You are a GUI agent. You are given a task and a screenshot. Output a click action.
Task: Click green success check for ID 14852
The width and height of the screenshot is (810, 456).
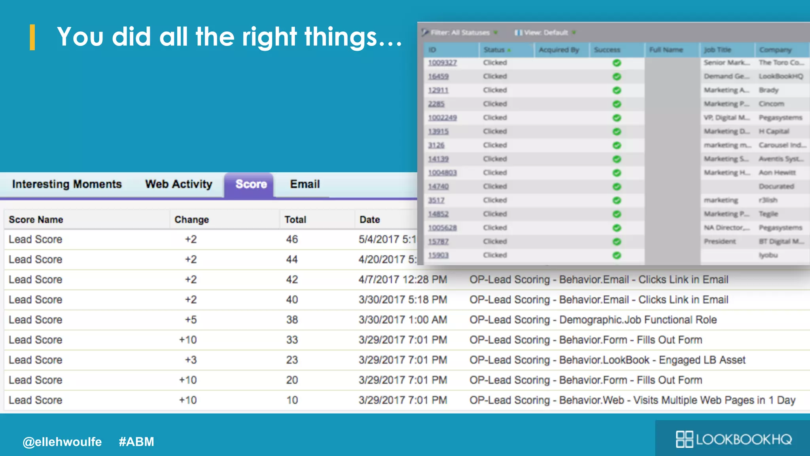click(x=617, y=214)
